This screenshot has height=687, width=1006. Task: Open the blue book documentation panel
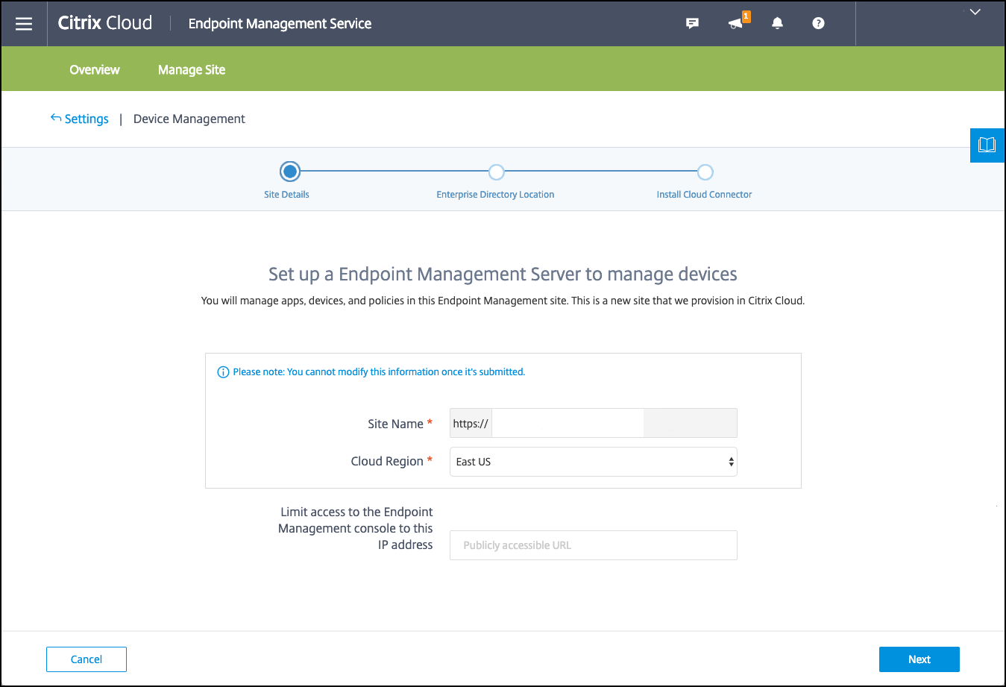tap(987, 145)
